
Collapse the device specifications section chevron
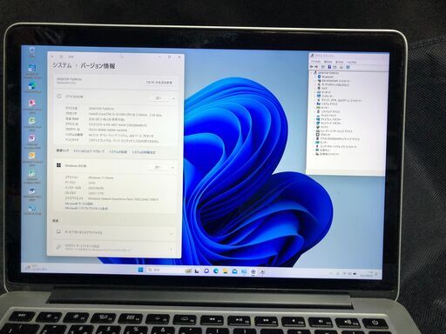pos(173,98)
